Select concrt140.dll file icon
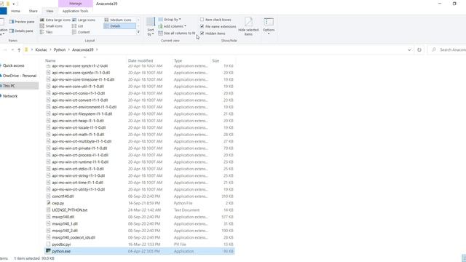Screen dimensions: 466x262 [48, 196]
